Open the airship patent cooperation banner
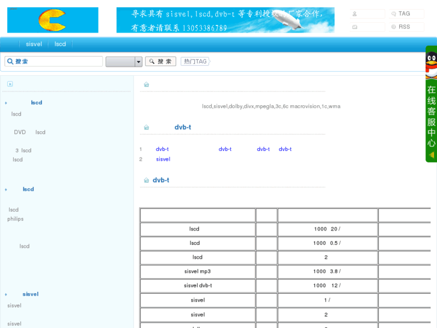Screen dimensions: 437x328 tap(225, 20)
